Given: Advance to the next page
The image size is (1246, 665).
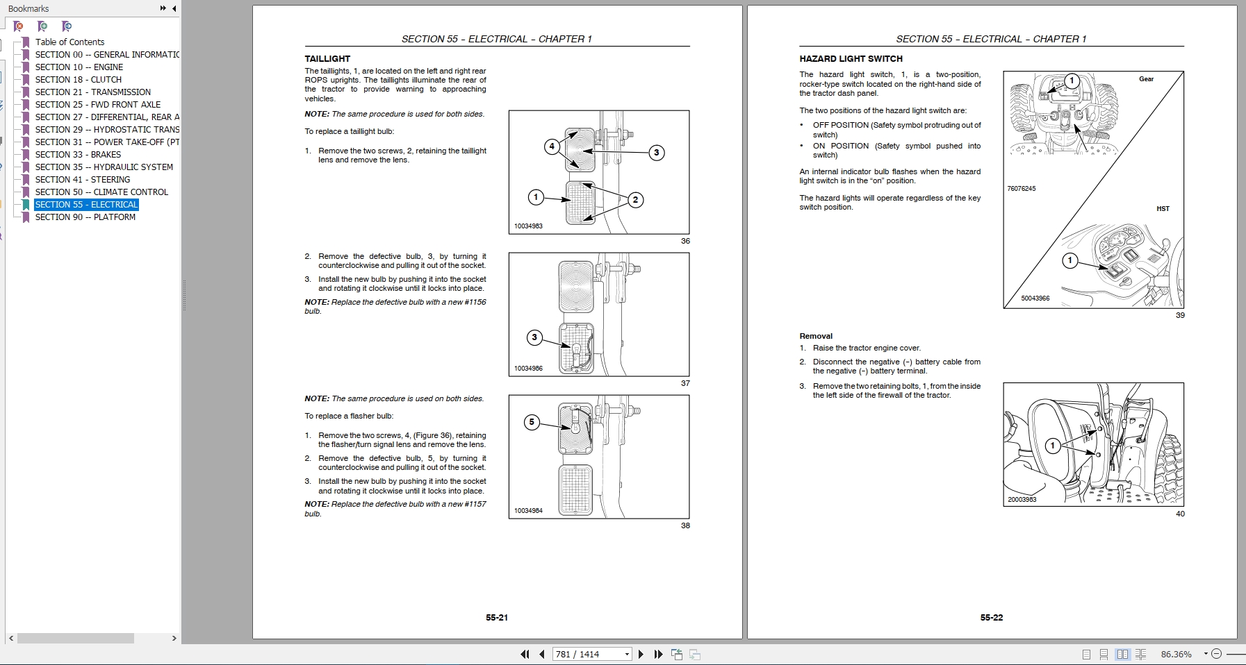Looking at the screenshot, I should tap(641, 654).
